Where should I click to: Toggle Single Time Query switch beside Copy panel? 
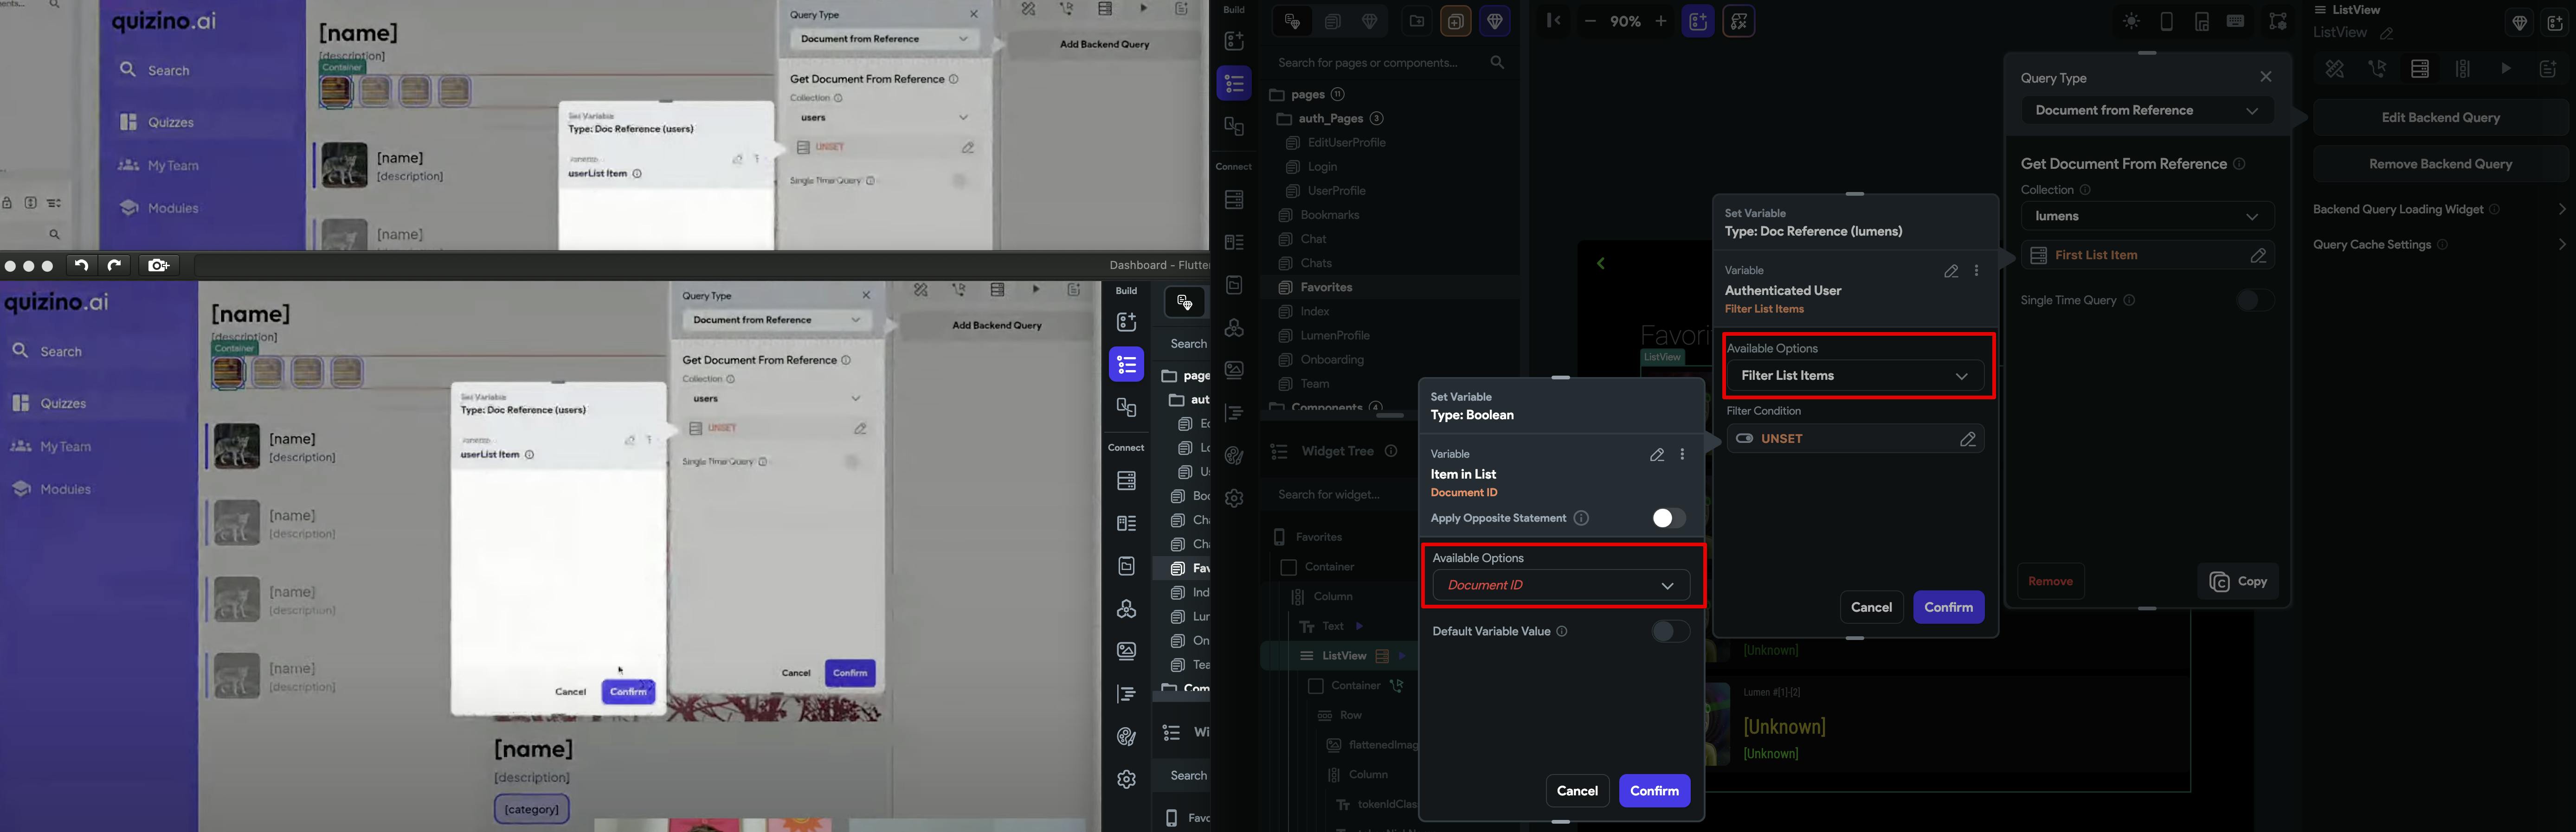click(x=2256, y=301)
